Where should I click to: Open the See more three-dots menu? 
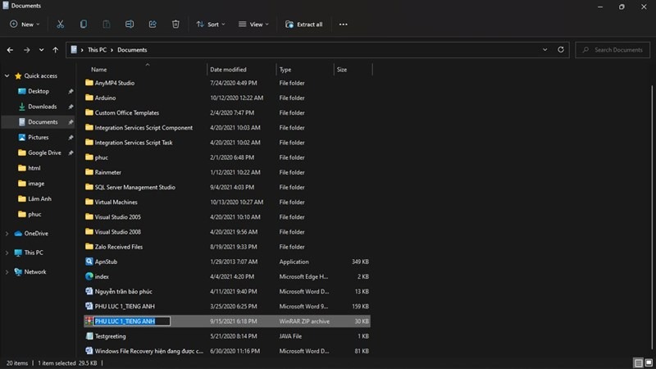pos(343,25)
